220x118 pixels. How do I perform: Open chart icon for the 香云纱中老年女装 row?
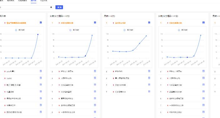click(41, 98)
